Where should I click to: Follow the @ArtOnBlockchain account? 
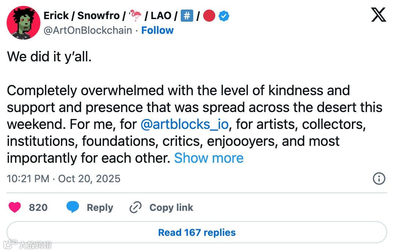157,30
